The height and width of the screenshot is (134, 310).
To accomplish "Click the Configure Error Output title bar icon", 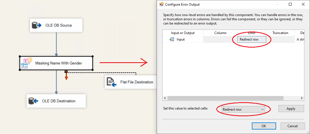I will (162, 5).
